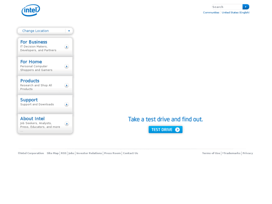
Task: Click 'Personal Computer Shoppers and Gamers' text
Action: [36, 68]
